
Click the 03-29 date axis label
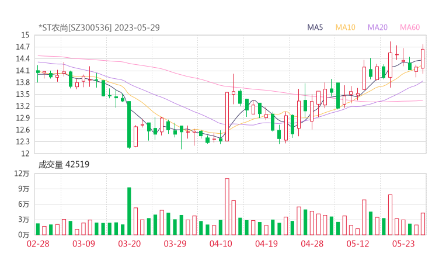175,244
